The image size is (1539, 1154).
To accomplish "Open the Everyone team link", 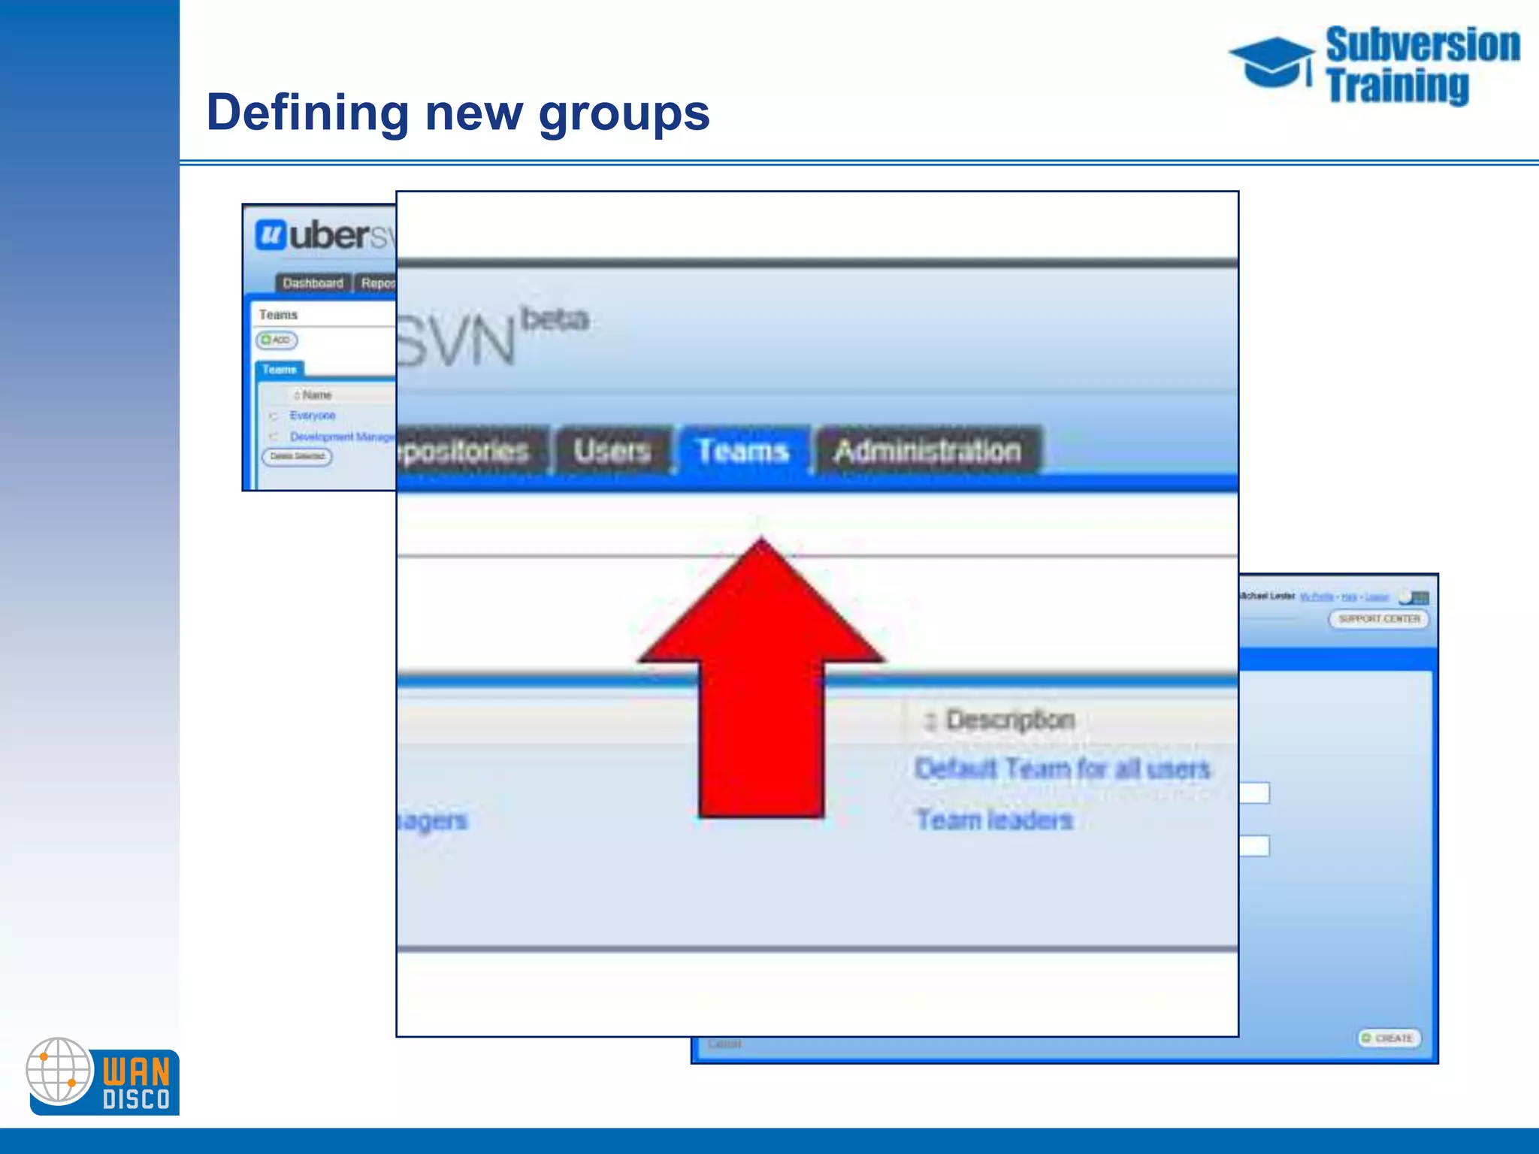I will 313,415.
